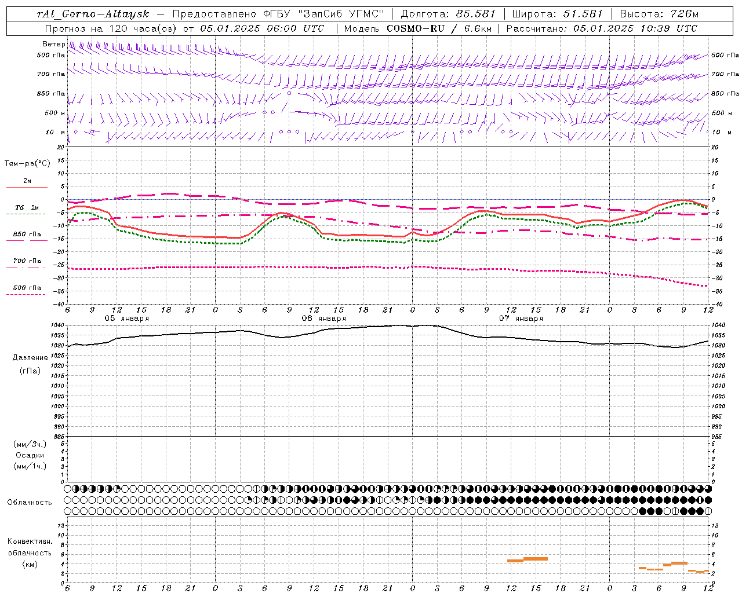The width and height of the screenshot is (742, 593).
Task: Click the (мм/3ч.) precipitation unit label
Action: coord(30,444)
